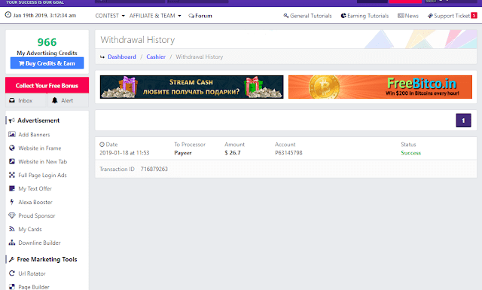The width and height of the screenshot is (482, 290).
Task: Click the Support Ticket icon
Action: click(x=430, y=16)
